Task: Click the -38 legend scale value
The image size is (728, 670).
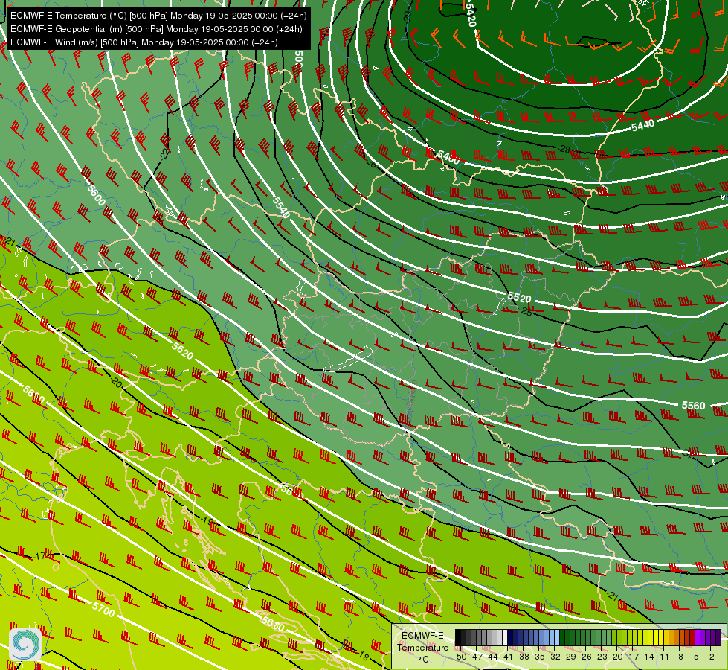Action: [x=522, y=657]
